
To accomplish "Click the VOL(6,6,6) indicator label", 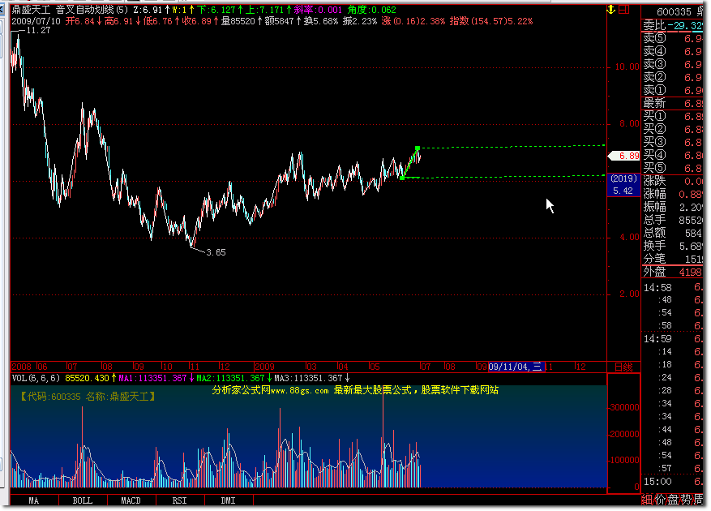I will pos(36,378).
